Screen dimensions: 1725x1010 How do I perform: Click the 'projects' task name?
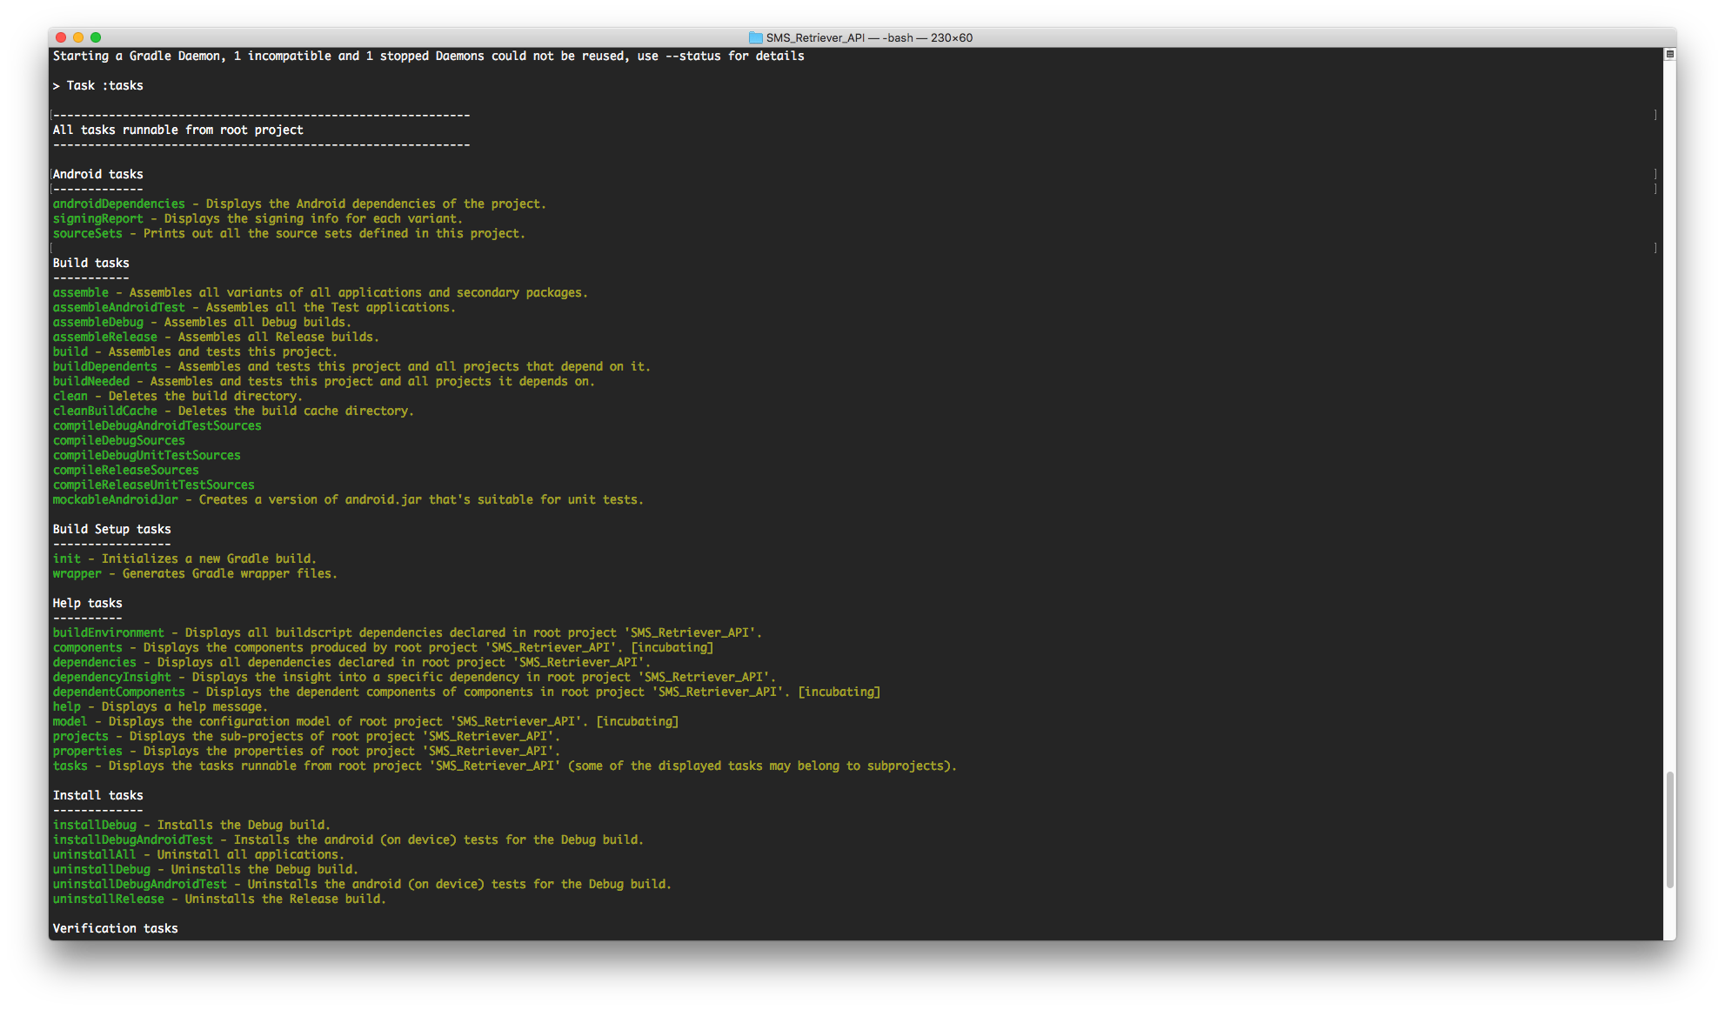tap(81, 736)
